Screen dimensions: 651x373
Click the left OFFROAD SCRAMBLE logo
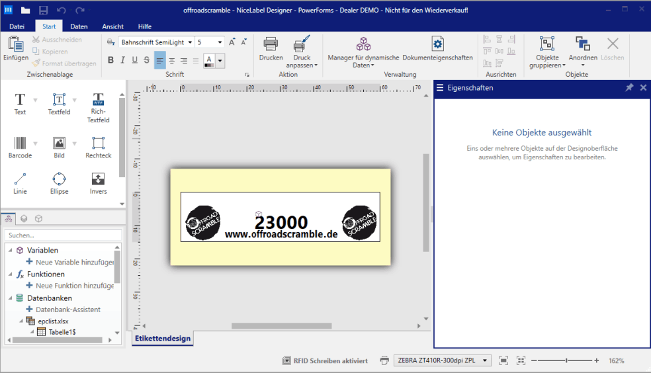(x=202, y=222)
